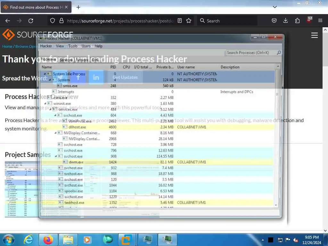The height and width of the screenshot is (246, 328).
Task: Select the smss.exe process row
Action: [x=157, y=86]
